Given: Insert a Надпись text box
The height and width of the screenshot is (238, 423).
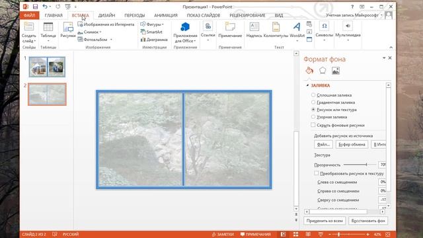Looking at the screenshot, I should pyautogui.click(x=254, y=30).
